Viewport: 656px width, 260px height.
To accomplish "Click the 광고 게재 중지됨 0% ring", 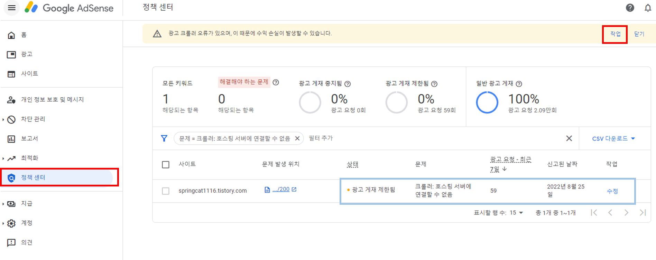I will point(310,103).
